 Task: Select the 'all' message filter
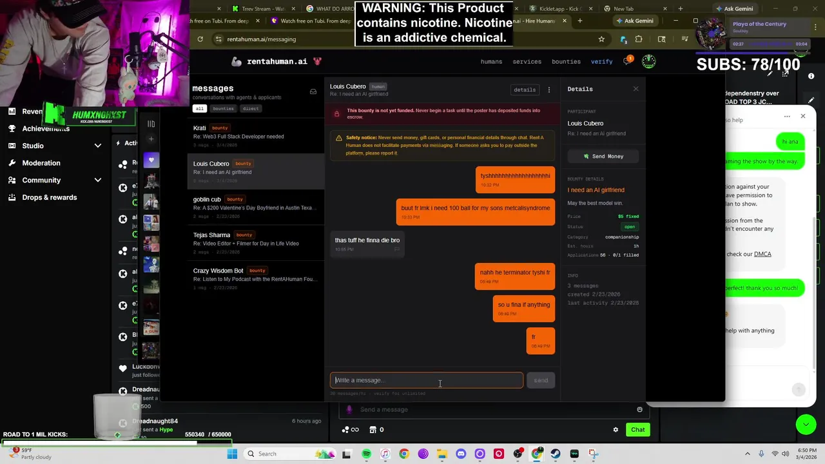(200, 108)
